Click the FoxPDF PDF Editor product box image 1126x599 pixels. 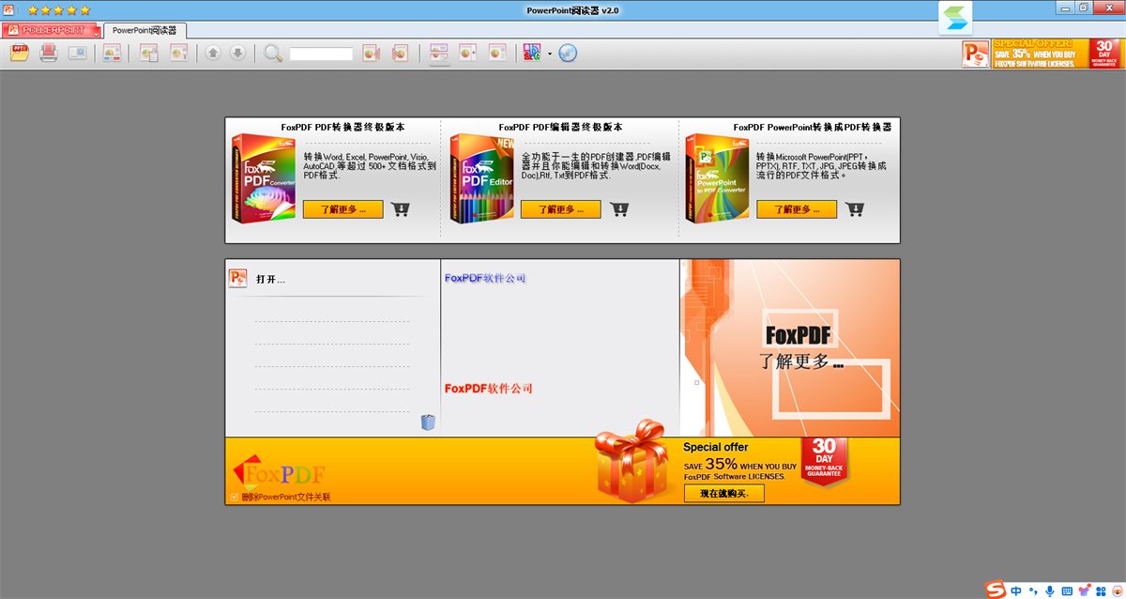[482, 178]
